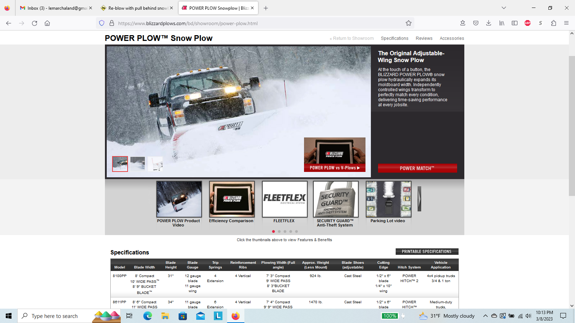
Task: Open the blue L app on the taskbar
Action: click(x=218, y=316)
